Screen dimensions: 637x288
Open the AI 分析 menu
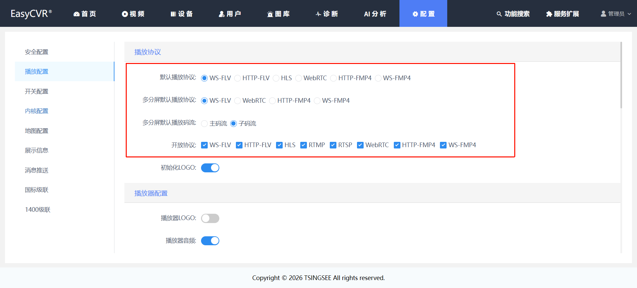(375, 14)
